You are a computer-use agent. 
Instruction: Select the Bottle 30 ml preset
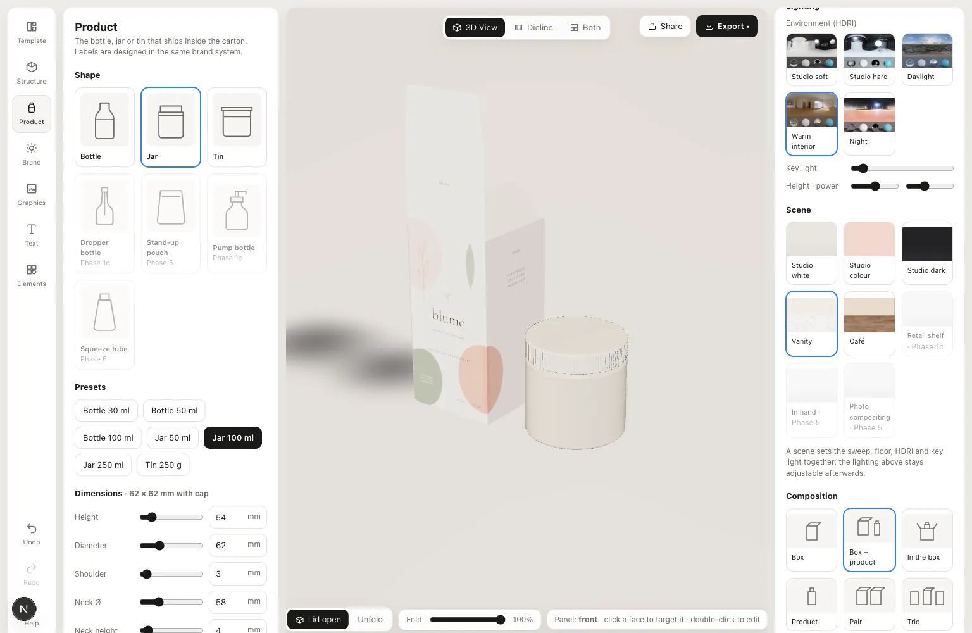[106, 411]
